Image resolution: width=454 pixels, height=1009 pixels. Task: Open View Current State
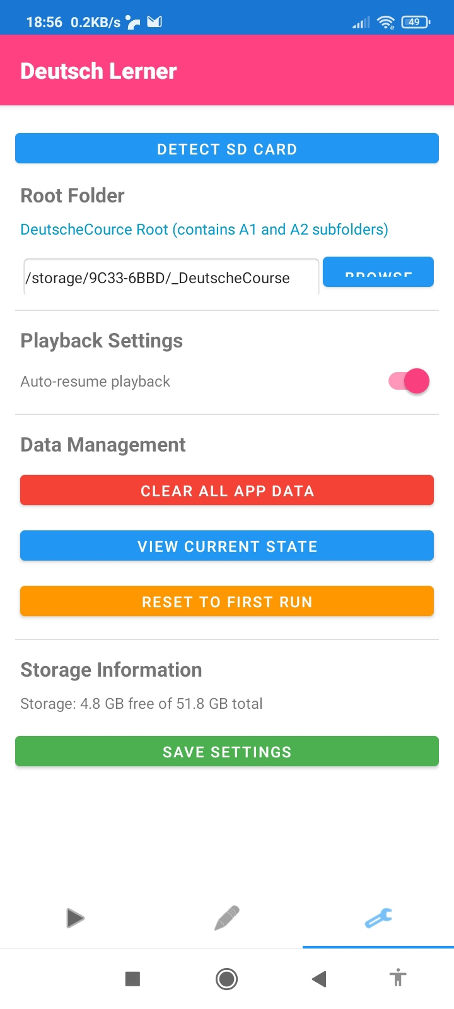227,546
